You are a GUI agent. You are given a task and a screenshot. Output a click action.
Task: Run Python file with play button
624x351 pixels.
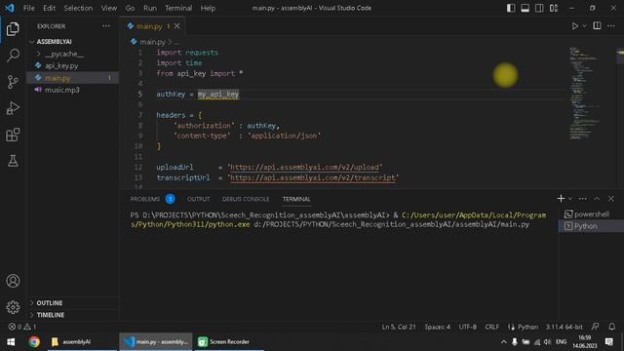[574, 26]
